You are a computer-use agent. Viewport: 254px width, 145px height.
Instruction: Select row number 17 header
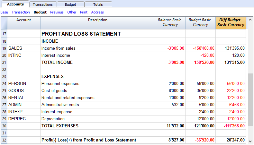(4, 34)
